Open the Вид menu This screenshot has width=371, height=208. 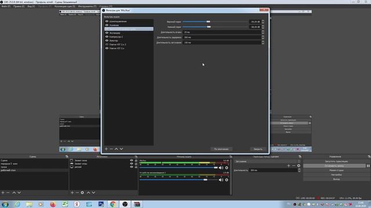[31, 6]
